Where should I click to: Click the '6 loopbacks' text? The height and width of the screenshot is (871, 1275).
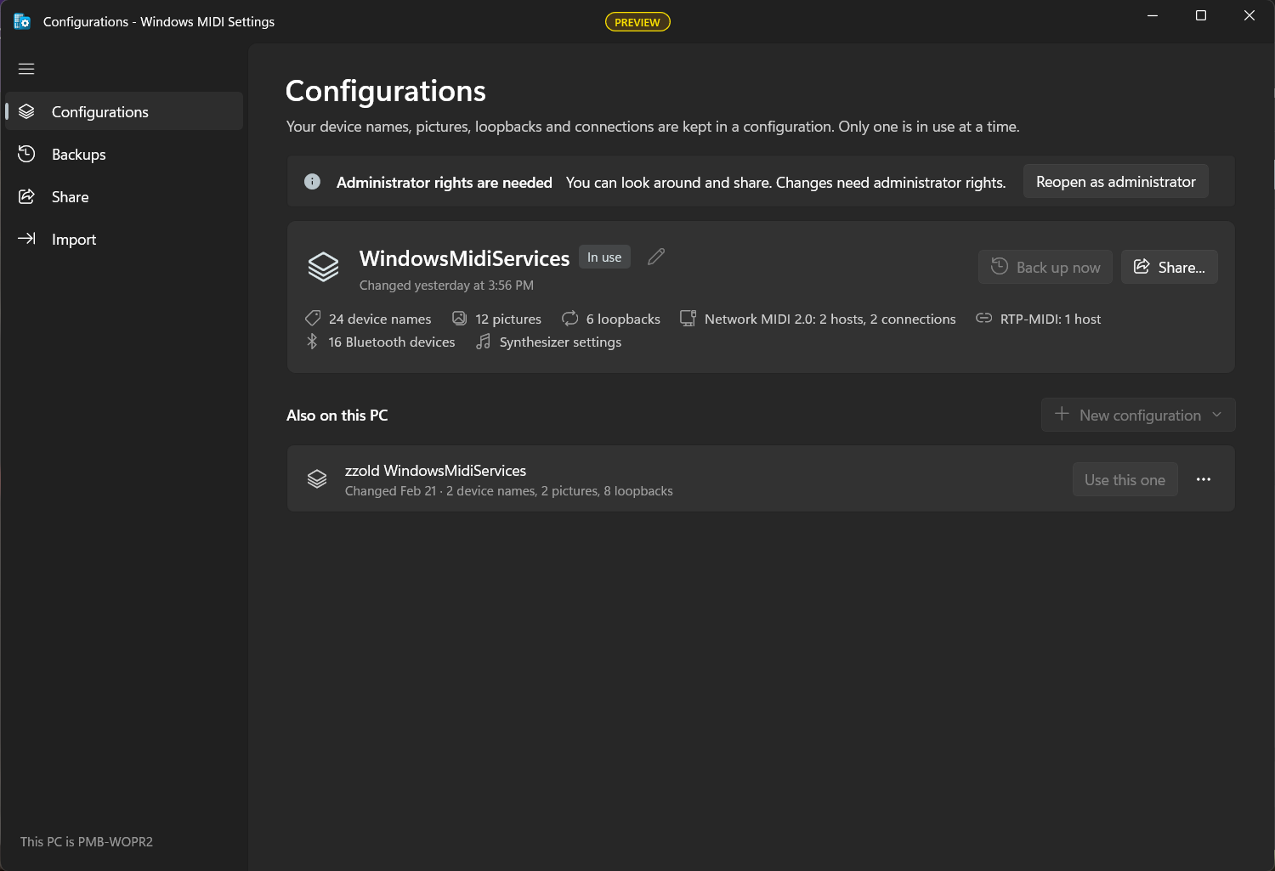pos(623,319)
